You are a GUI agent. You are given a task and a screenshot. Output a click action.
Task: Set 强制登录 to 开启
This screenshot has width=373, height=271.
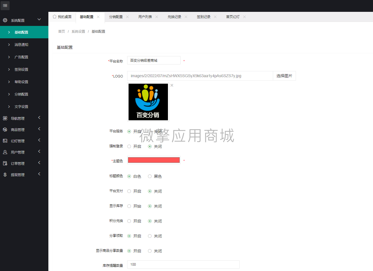coord(129,146)
